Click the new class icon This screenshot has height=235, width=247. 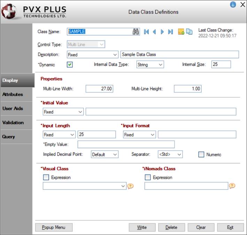click(x=181, y=32)
